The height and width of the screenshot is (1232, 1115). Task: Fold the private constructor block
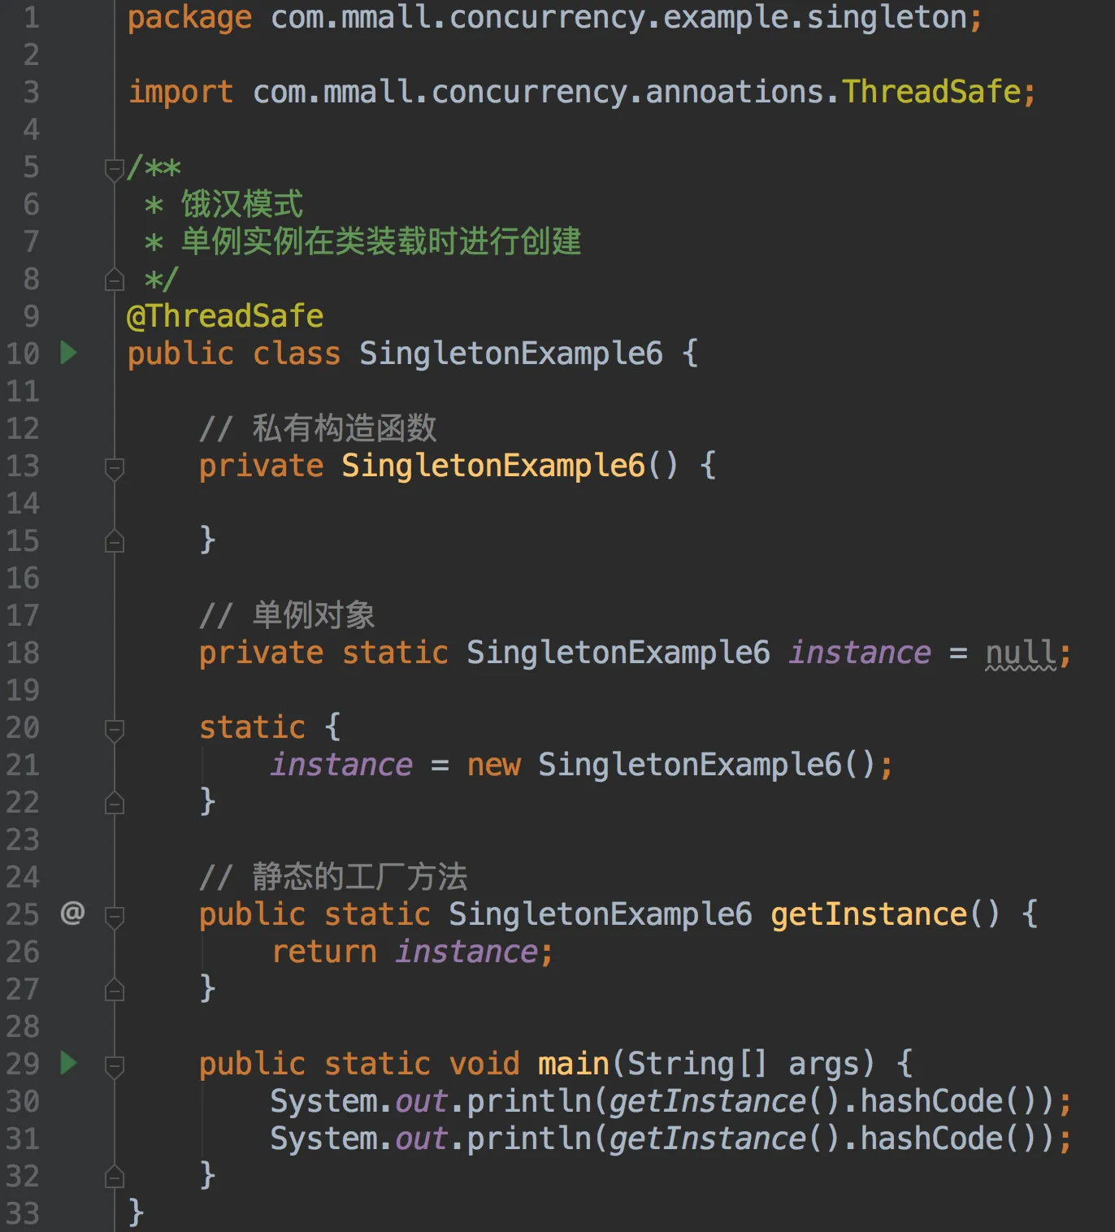click(115, 469)
